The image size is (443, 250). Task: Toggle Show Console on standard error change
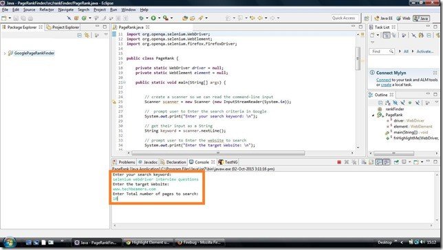[x=387, y=162]
